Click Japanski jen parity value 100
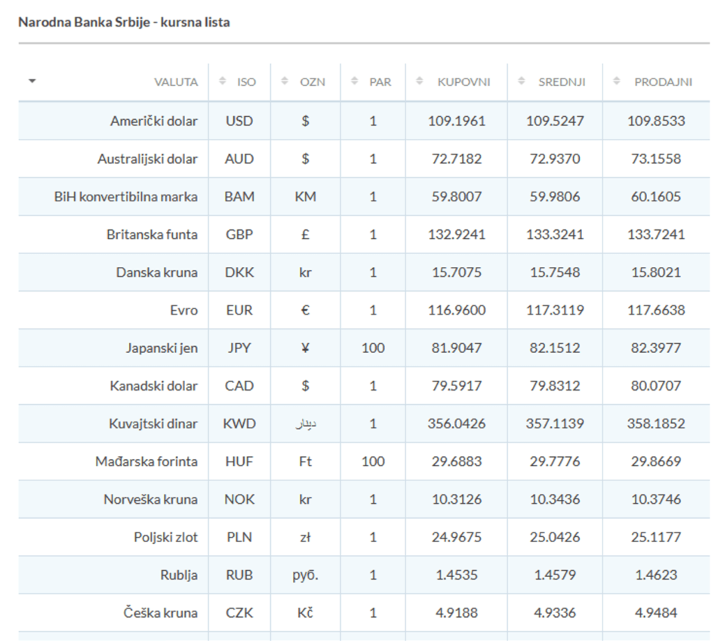The image size is (718, 641). tap(373, 348)
